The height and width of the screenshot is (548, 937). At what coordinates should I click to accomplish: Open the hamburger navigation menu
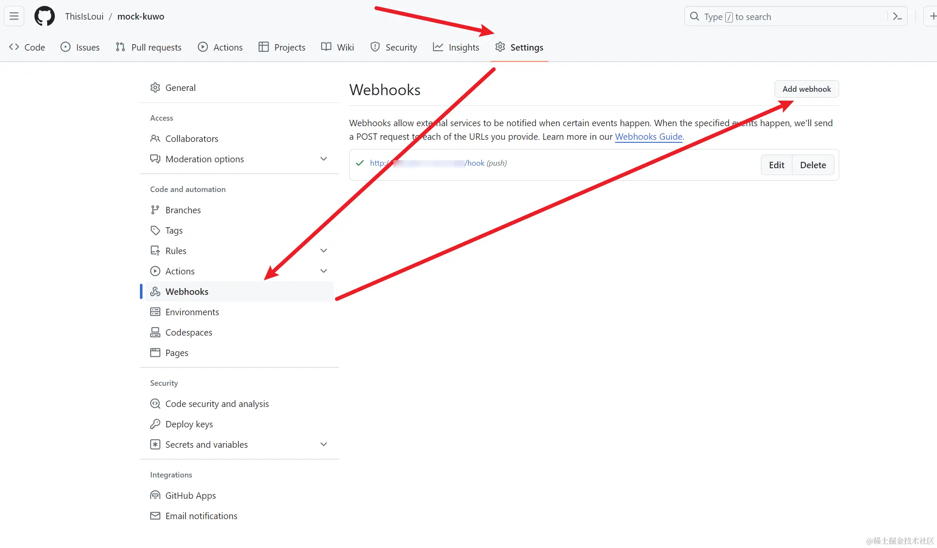click(14, 17)
